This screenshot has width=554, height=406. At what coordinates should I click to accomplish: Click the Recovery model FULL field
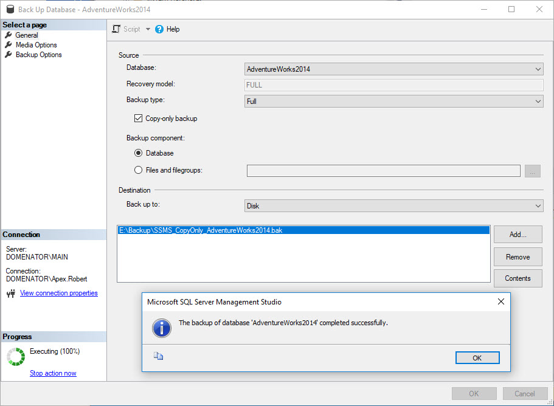(x=393, y=85)
